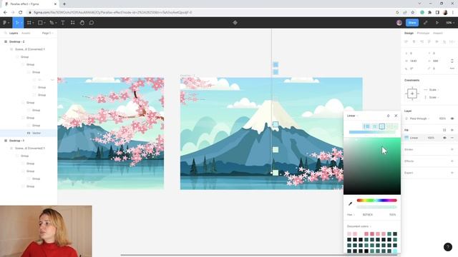This screenshot has height=257, width=458.
Task: Remove the Linear fill with minus
Action: (x=452, y=138)
